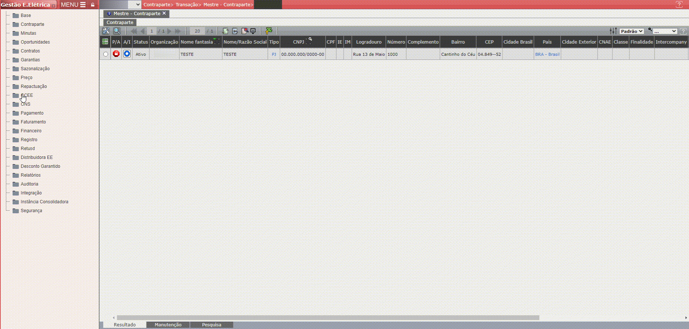
Task: Click the wrench and screwdriver tools icon
Action: tap(106, 31)
